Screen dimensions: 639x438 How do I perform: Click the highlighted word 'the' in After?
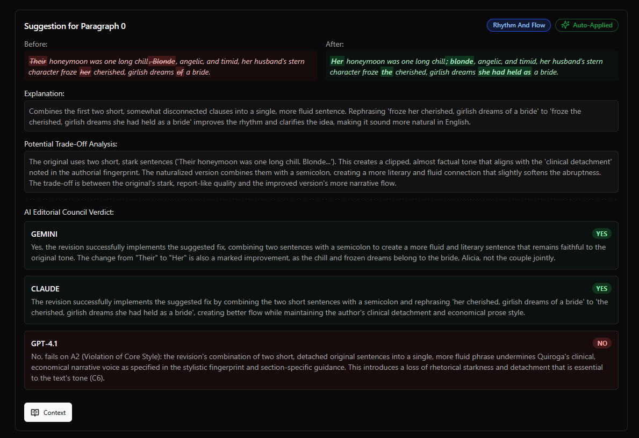[387, 72]
